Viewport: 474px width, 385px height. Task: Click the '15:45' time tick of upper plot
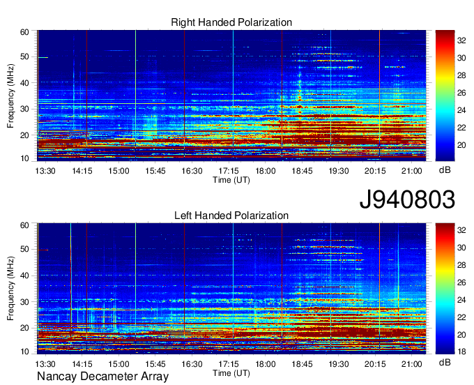pos(155,171)
